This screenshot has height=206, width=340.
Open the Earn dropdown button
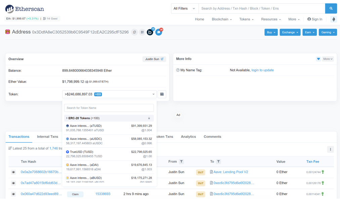[309, 32]
